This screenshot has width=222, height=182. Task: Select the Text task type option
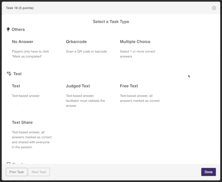[x=16, y=86]
